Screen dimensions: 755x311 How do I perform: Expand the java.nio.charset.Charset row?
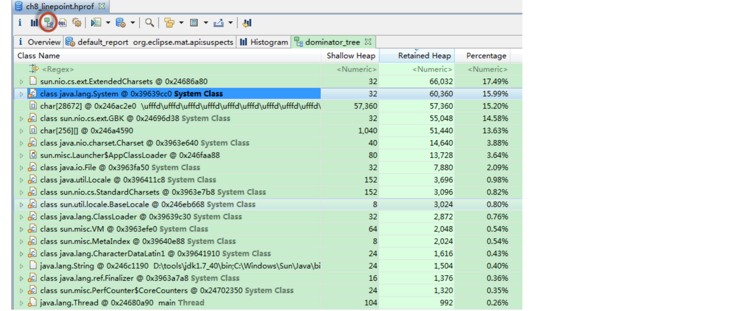22,143
